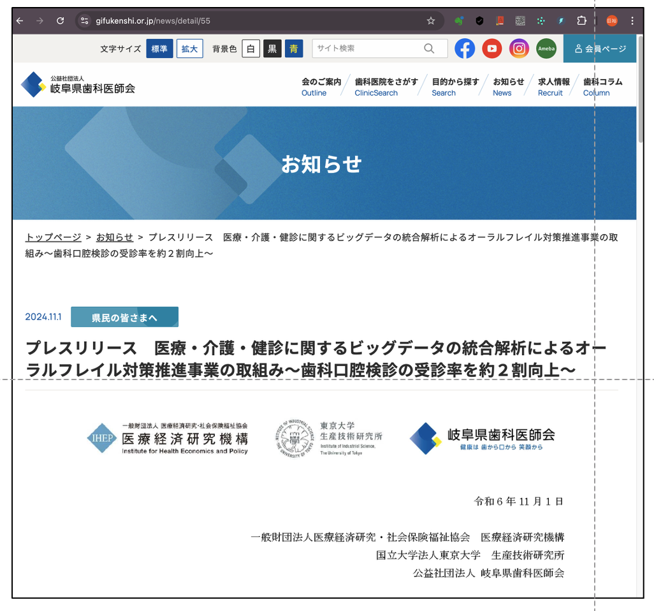Follow the トップページ breadcrumb link

click(53, 237)
